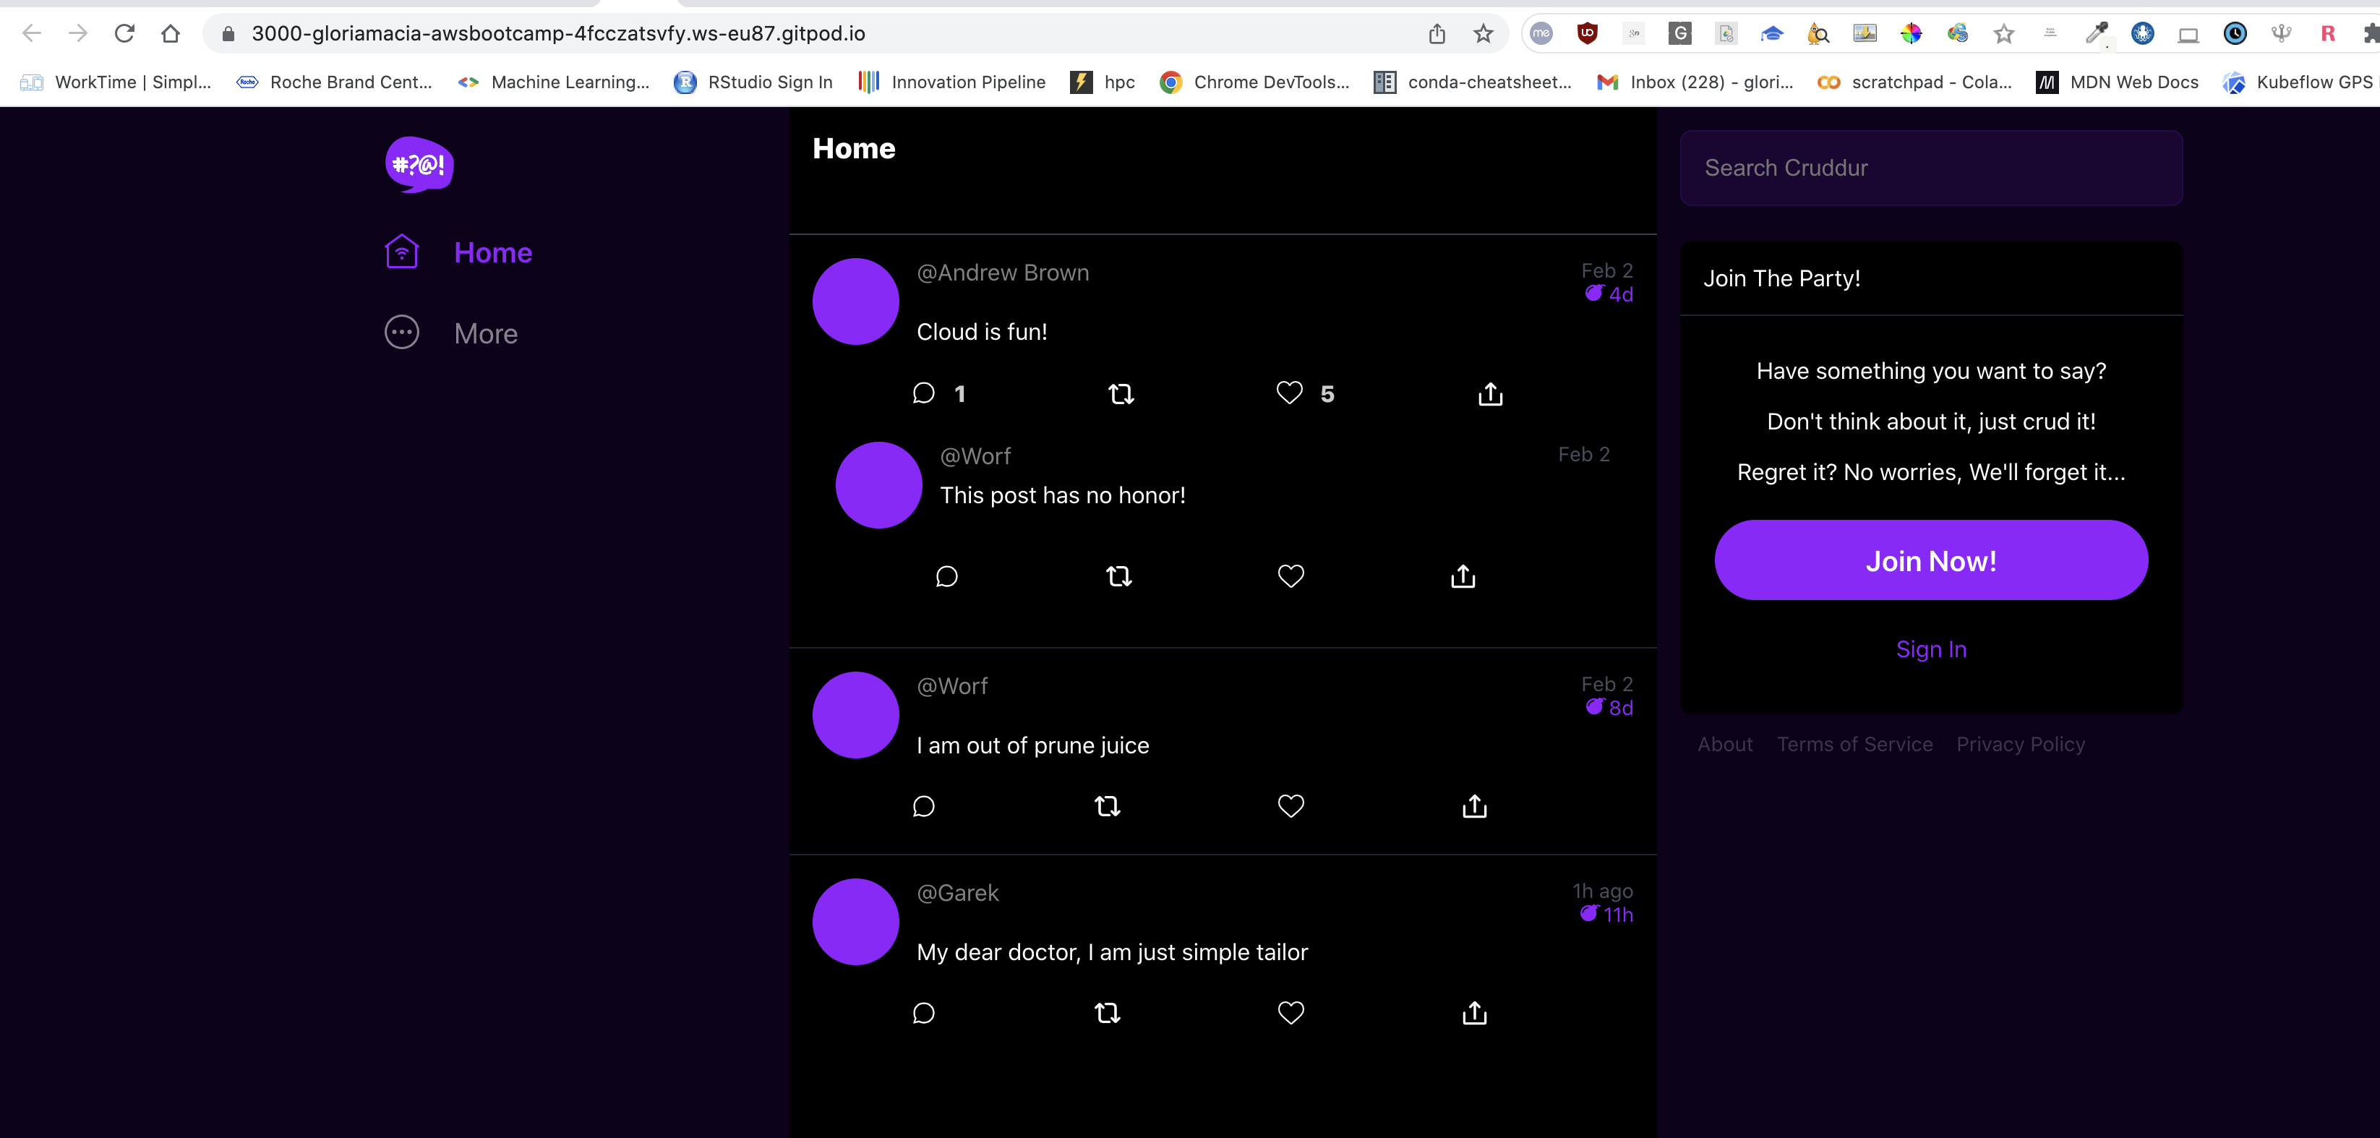The image size is (2380, 1138).
Task: Like Worf's "I am out of prune juice" post
Action: click(x=1290, y=806)
